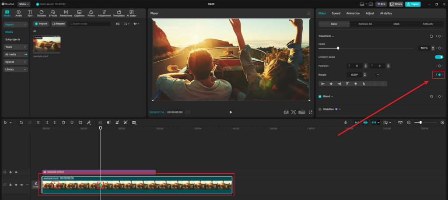Zoom out the timeline with minus icon
Screen dimensions: 448x200
pos(409,122)
